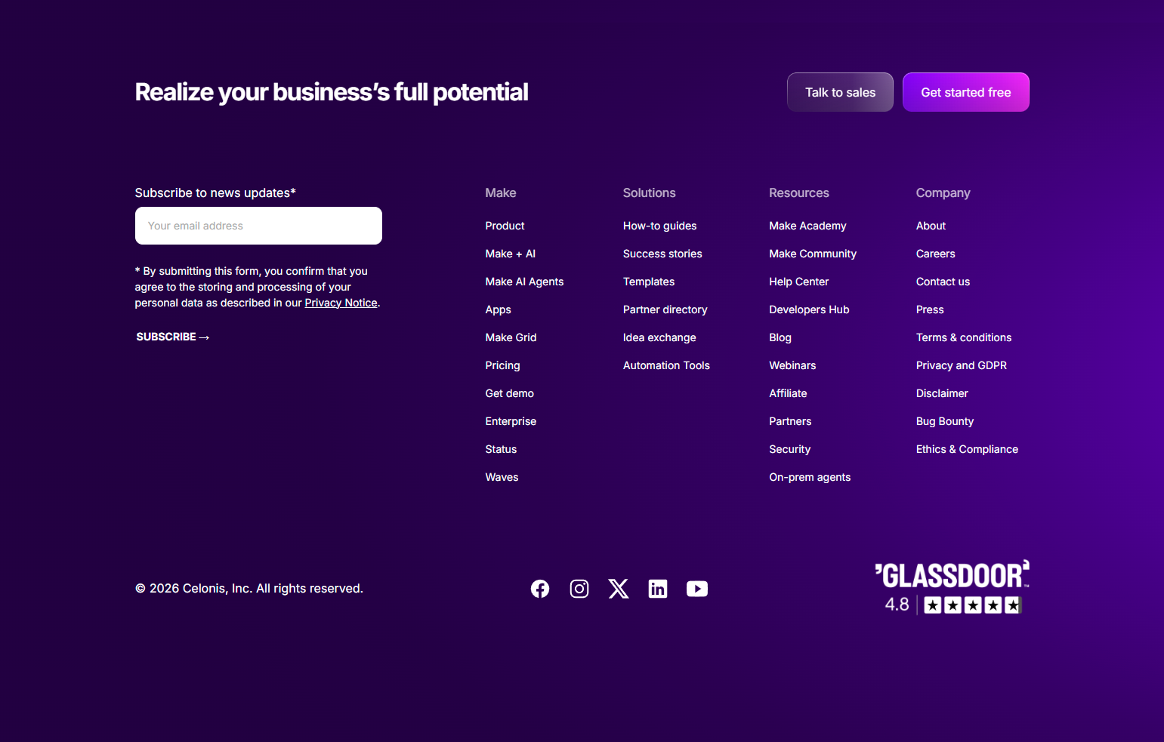This screenshot has height=742, width=1164.
Task: Check the Status page
Action: click(x=501, y=448)
